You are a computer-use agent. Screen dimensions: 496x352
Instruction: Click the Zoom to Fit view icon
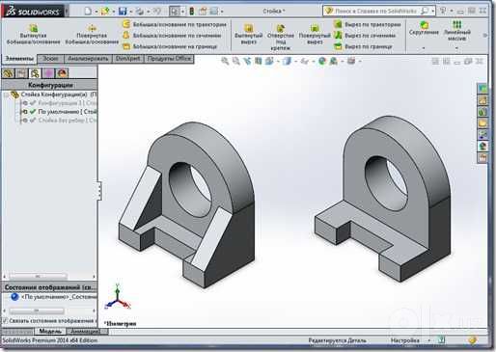pyautogui.click(x=225, y=61)
